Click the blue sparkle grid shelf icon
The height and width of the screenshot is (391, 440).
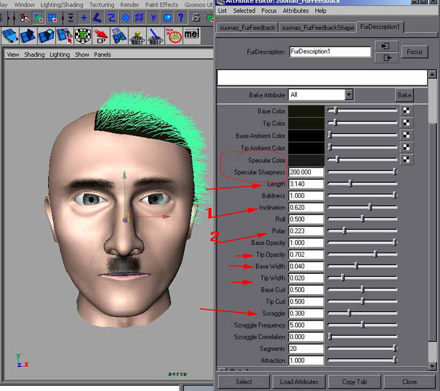pyautogui.click(x=119, y=36)
